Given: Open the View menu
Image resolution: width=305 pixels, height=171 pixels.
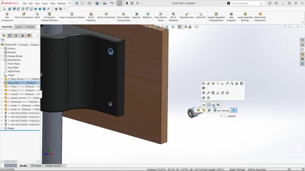Looking at the screenshot, I should pyautogui.click(x=37, y=3).
